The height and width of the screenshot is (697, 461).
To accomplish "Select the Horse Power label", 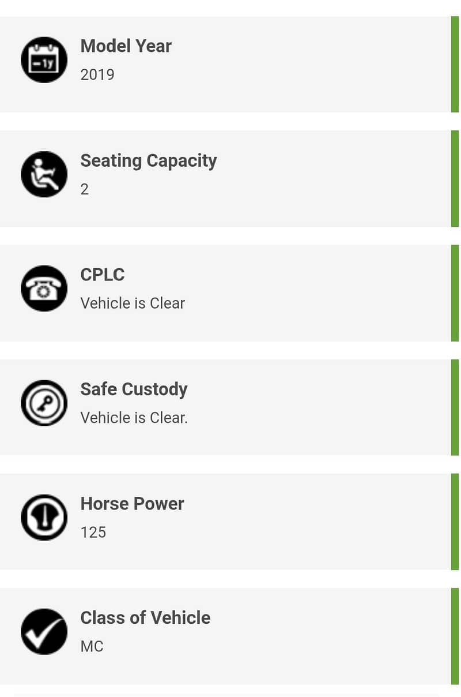I will [132, 504].
